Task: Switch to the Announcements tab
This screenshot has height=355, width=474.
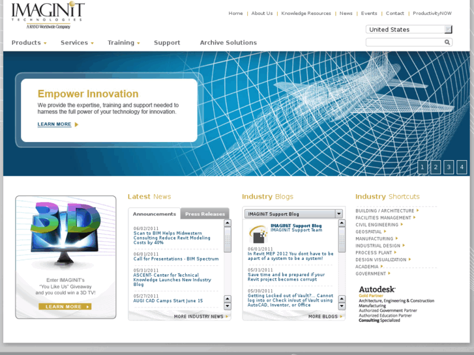Action: click(x=154, y=214)
